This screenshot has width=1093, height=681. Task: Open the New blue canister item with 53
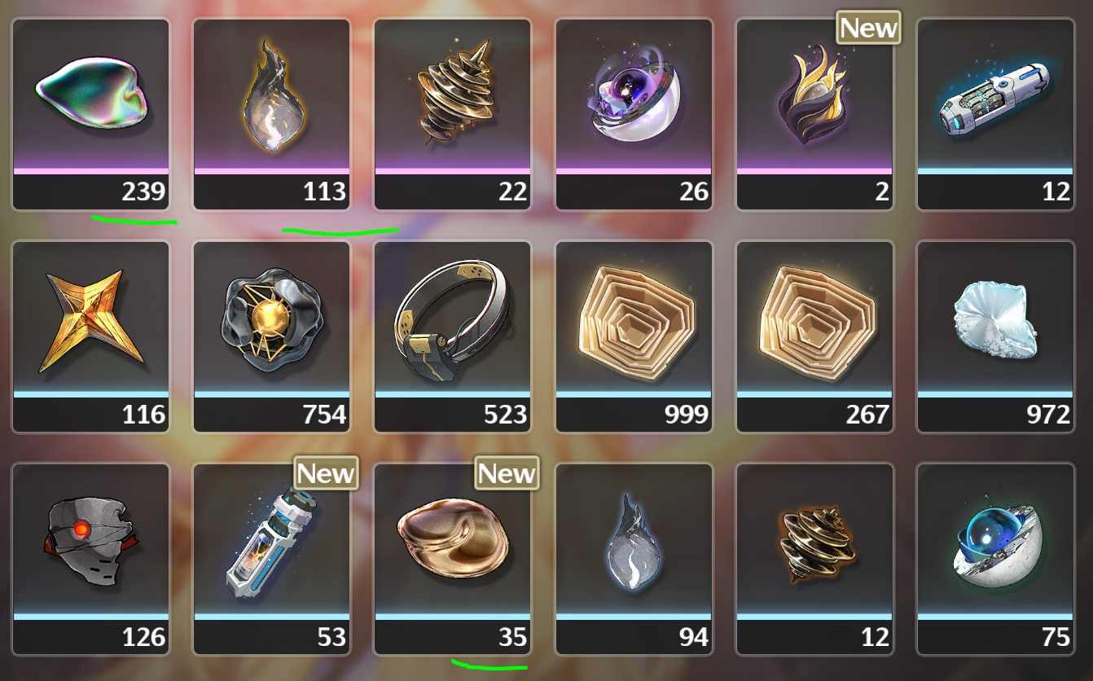272,559
